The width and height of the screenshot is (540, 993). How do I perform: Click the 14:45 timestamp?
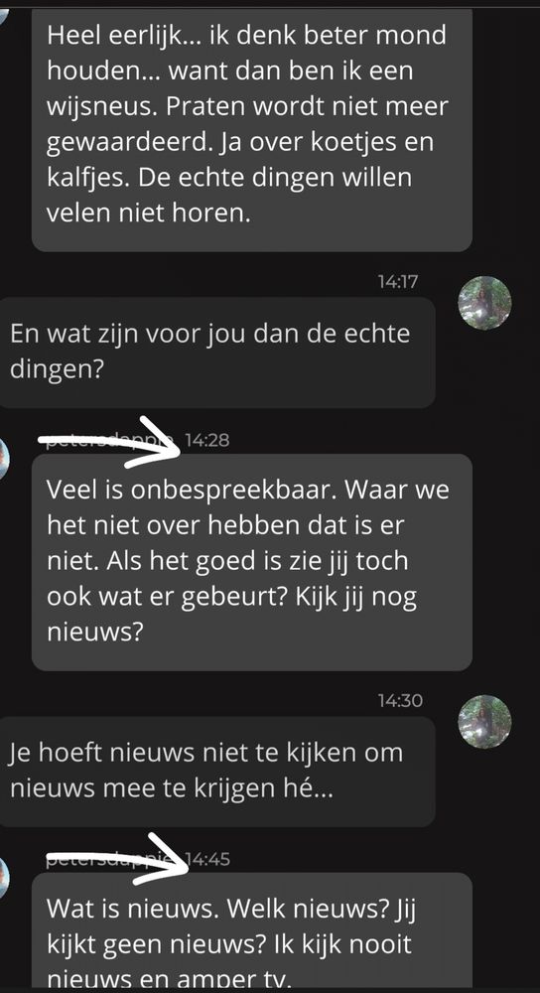click(207, 859)
